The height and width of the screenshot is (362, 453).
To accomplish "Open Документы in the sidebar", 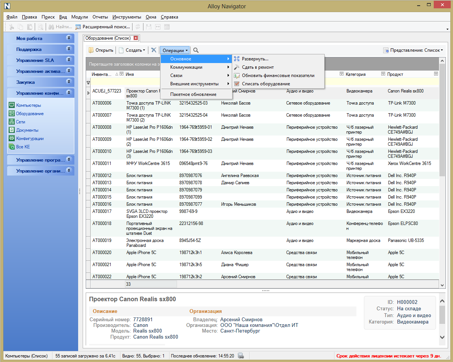I will coord(23,130).
